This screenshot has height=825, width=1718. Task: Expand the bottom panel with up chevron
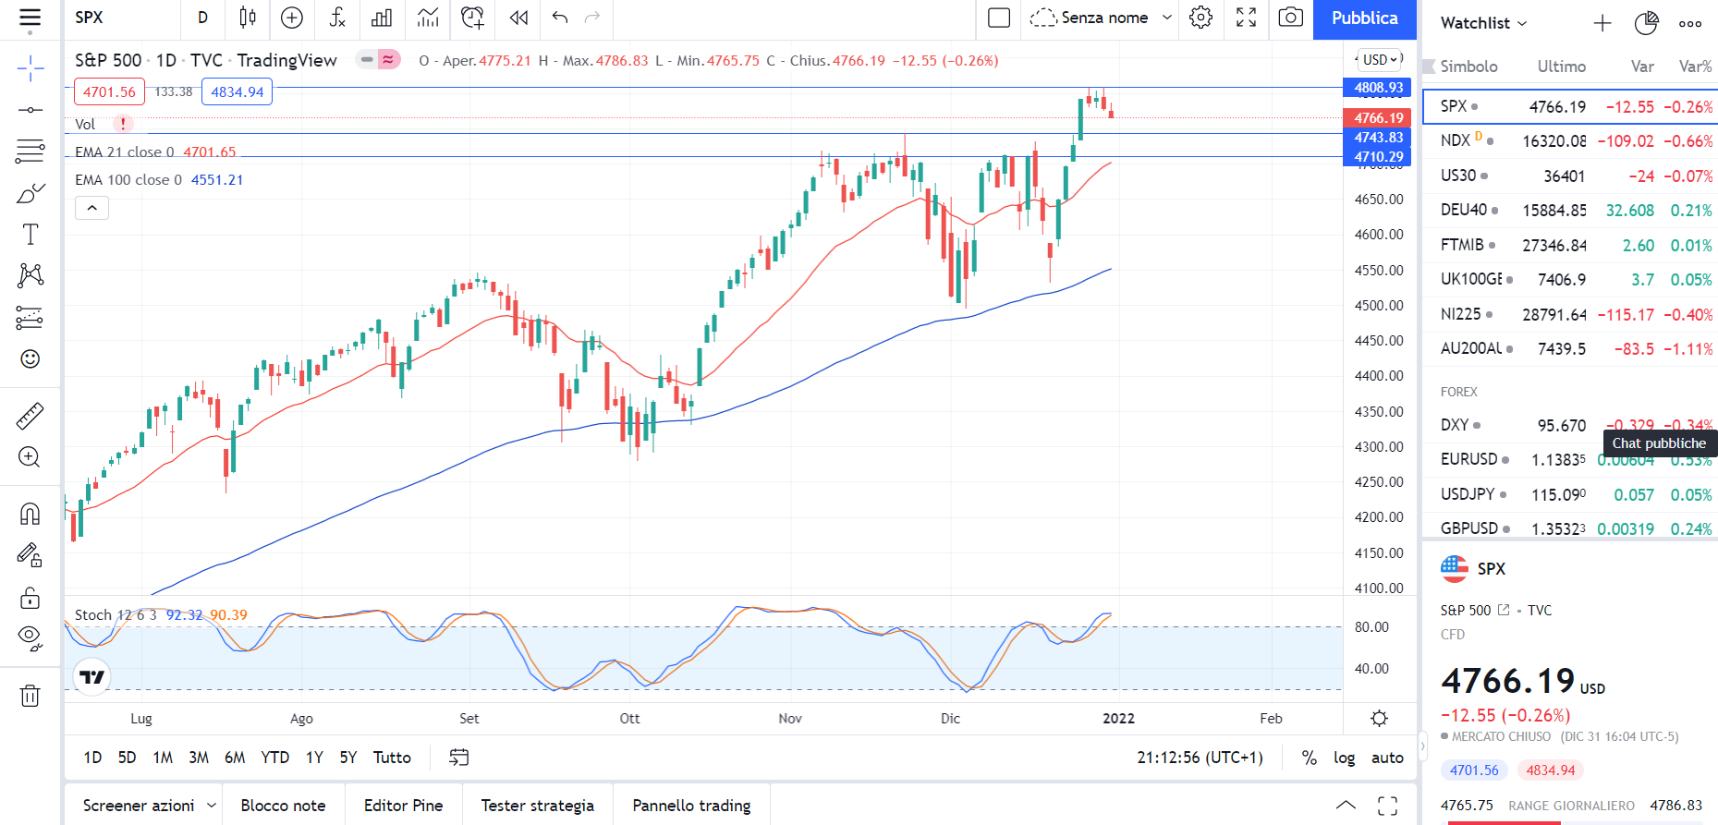[1346, 806]
